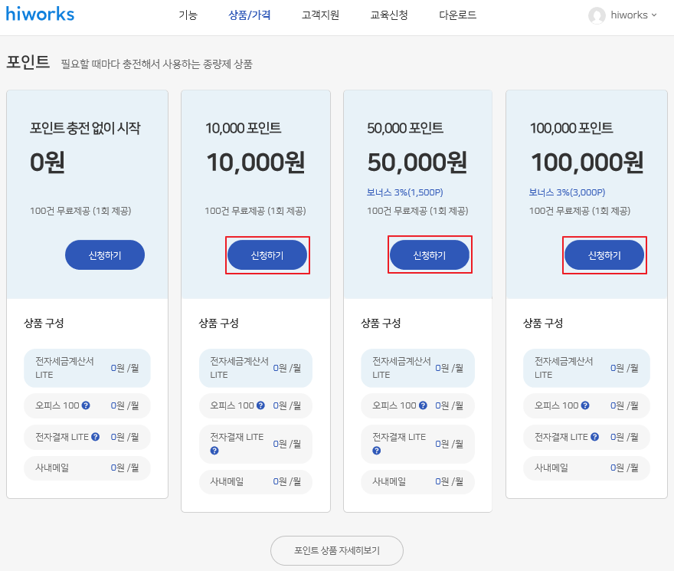Click 전자결재 LITE help icon in 100,000 포인트 plan
The image size is (674, 571).
(x=594, y=437)
